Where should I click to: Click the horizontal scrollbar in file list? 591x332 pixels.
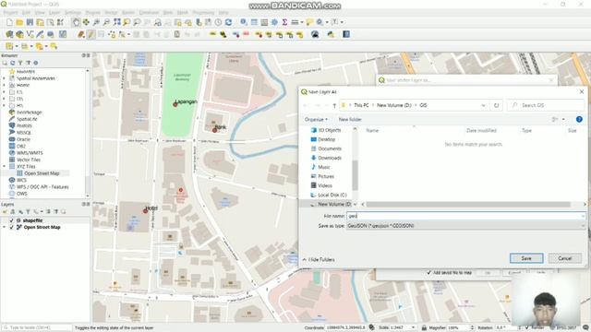tap(468, 205)
